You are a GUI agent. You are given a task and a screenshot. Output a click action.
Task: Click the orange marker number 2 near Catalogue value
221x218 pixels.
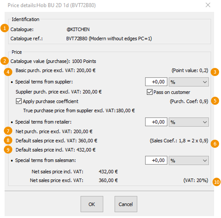[x=5, y=61]
